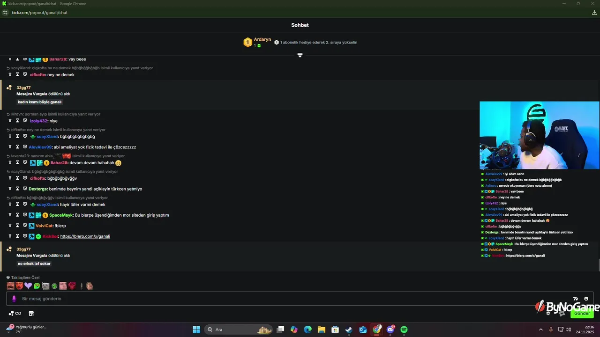Image resolution: width=600 pixels, height=337 pixels.
Task: Click the "kadın kısmı böyle ganali" highlighted message
Action: point(40,102)
